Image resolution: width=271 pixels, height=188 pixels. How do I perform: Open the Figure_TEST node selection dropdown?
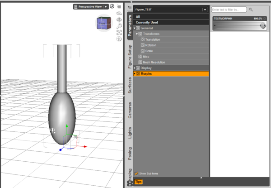click(205, 10)
